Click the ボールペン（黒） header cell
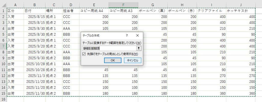Image resolution: width=262 pixels, height=102 pixels. click(x=153, y=11)
